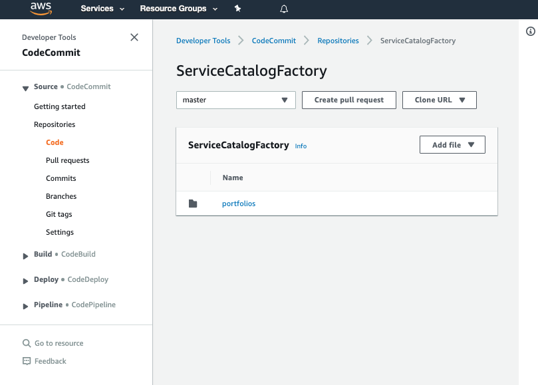538x385 pixels.
Task: Click the Repositories breadcrumb link
Action: [x=338, y=41]
